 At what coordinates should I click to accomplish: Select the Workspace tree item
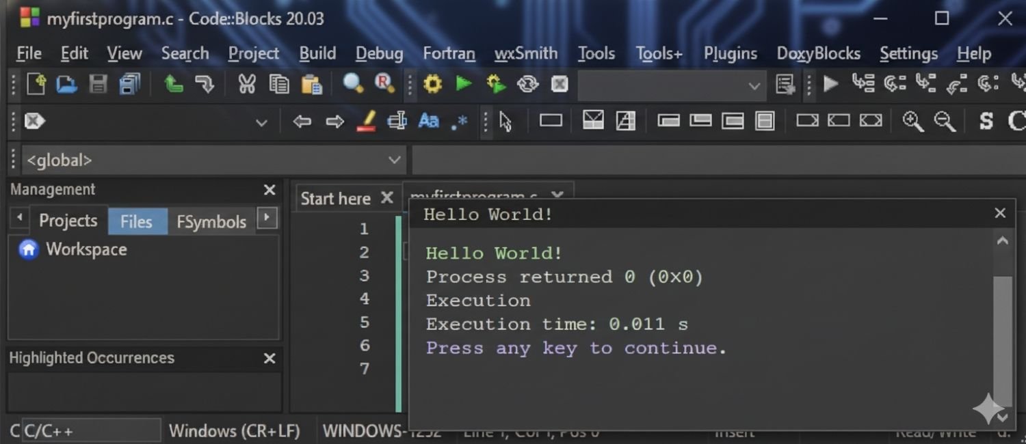[x=86, y=249]
